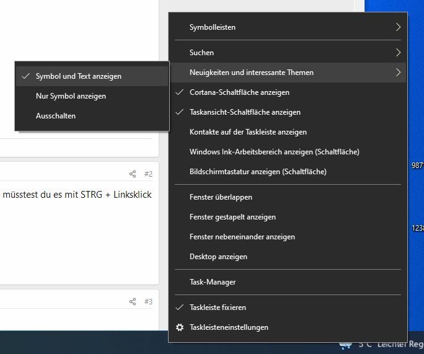This screenshot has width=424, height=354.
Task: Choose Fenster nebeneinander anzeigen
Action: pyautogui.click(x=288, y=237)
